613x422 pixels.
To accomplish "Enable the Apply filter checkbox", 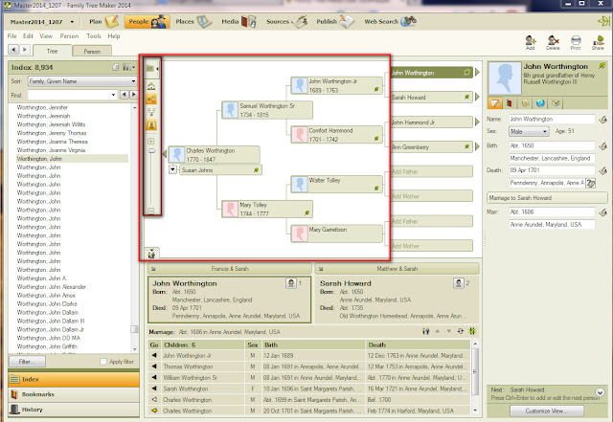I will (103, 362).
